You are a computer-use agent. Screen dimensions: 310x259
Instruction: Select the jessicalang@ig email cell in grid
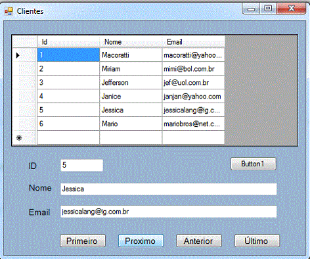[194, 110]
